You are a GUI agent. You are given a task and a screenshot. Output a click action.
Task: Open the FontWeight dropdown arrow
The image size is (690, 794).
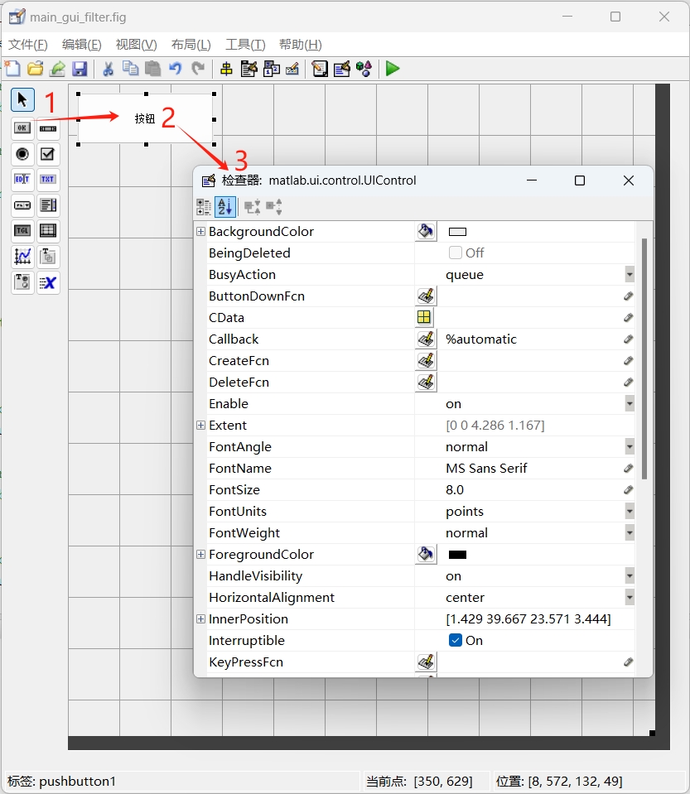pyautogui.click(x=630, y=532)
